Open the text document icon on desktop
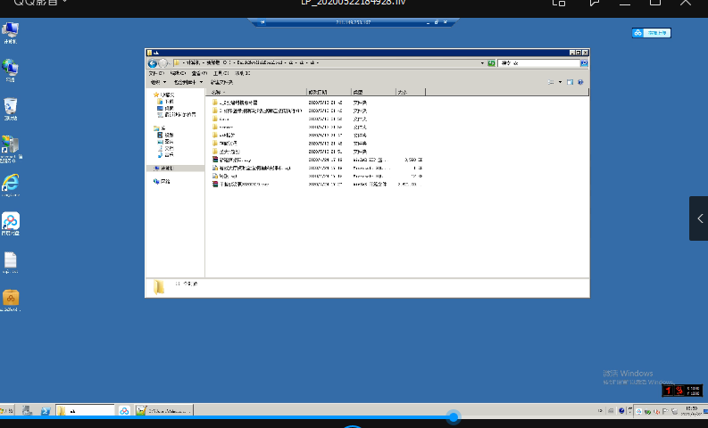The image size is (708, 428). tap(11, 259)
